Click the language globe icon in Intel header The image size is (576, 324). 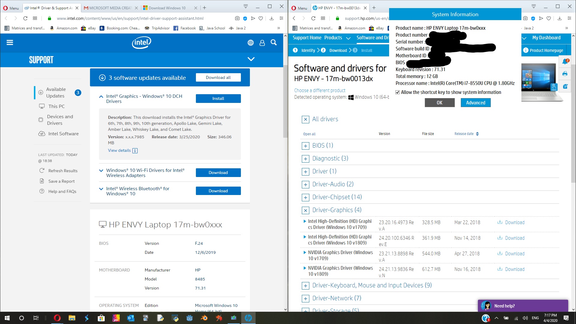click(x=251, y=42)
